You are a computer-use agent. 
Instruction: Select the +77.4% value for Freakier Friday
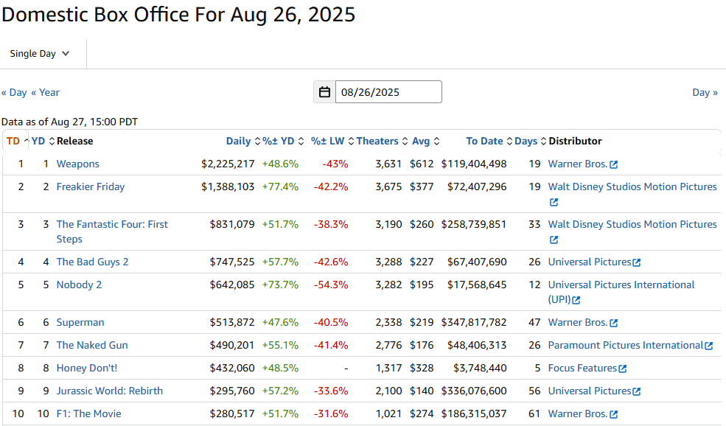[x=280, y=186]
